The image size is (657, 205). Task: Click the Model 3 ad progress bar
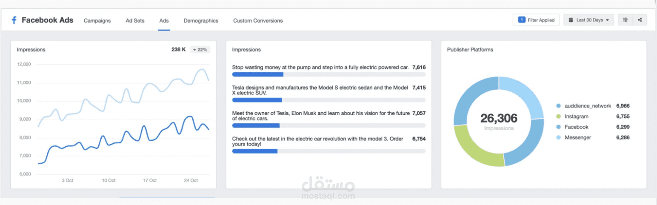pos(328,151)
